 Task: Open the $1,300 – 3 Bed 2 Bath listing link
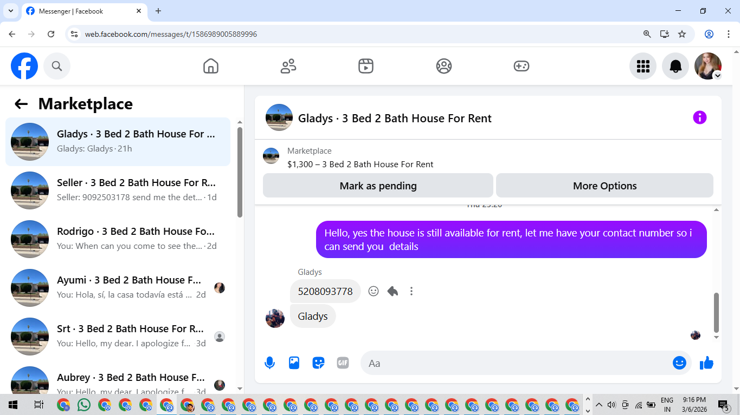pos(360,164)
